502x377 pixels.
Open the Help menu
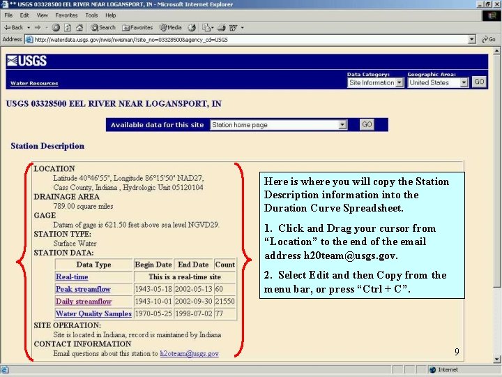click(110, 15)
